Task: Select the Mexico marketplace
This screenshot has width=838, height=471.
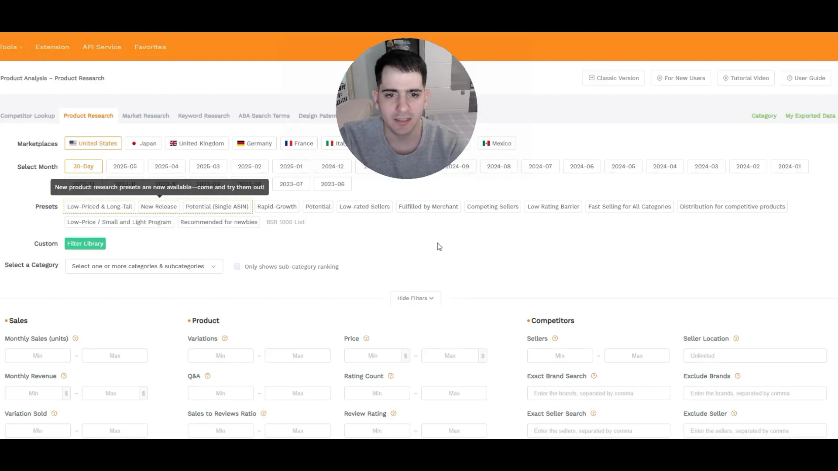Action: pyautogui.click(x=497, y=143)
